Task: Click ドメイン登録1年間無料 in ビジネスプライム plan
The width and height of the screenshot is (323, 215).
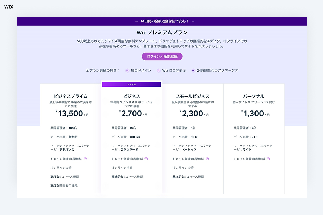Action: [66, 159]
